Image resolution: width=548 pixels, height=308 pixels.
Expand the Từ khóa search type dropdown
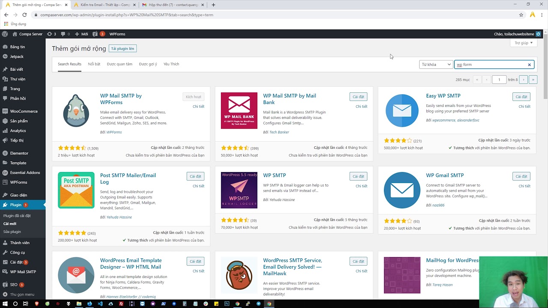coord(436,65)
